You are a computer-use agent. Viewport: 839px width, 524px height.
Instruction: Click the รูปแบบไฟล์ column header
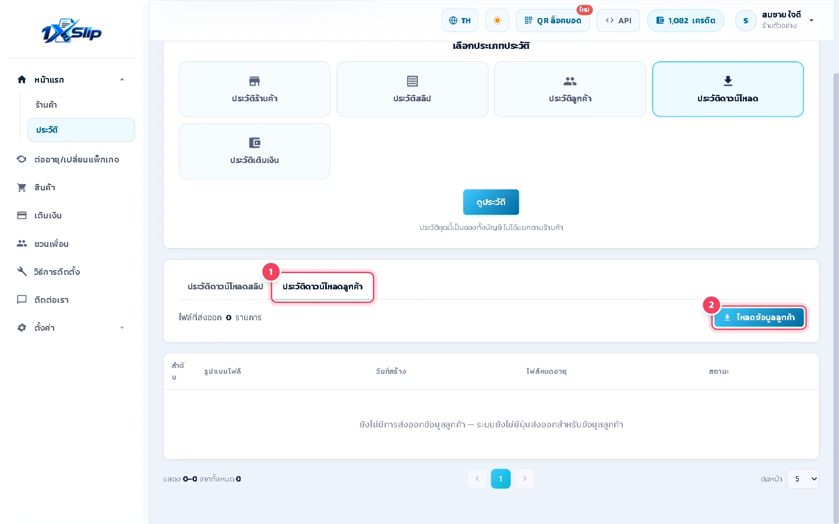tap(223, 371)
